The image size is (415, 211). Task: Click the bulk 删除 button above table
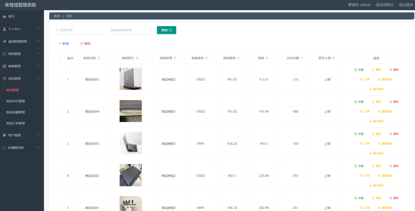pyautogui.click(x=86, y=44)
